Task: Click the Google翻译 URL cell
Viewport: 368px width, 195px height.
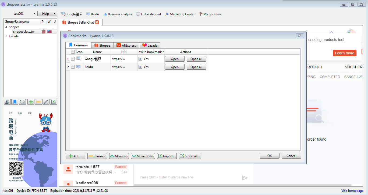Action: click(124, 59)
